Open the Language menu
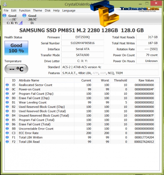 (69, 11)
